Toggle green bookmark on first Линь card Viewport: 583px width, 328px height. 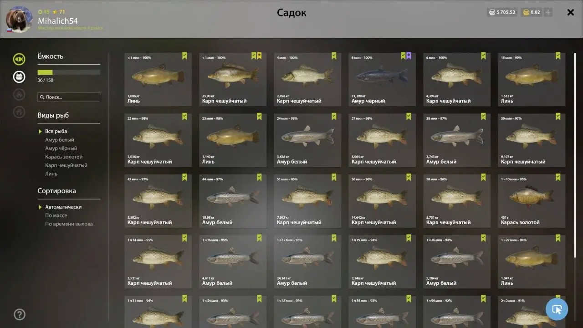point(184,56)
